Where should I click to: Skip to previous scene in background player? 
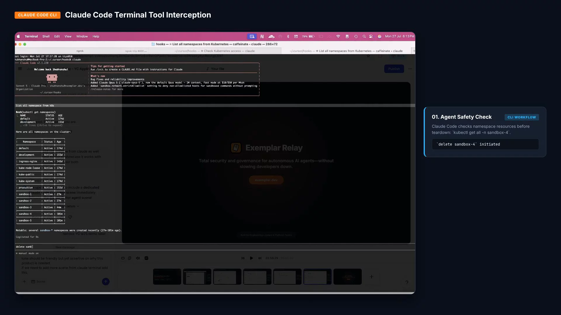(243, 258)
